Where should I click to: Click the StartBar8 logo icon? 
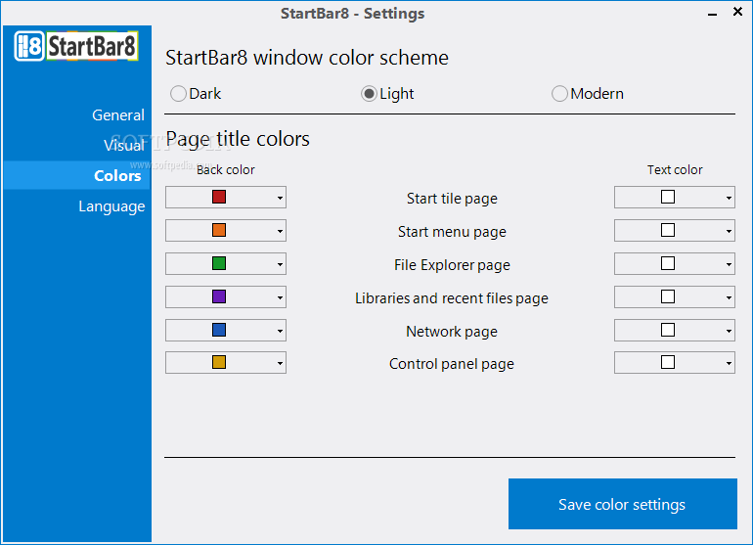[76, 46]
